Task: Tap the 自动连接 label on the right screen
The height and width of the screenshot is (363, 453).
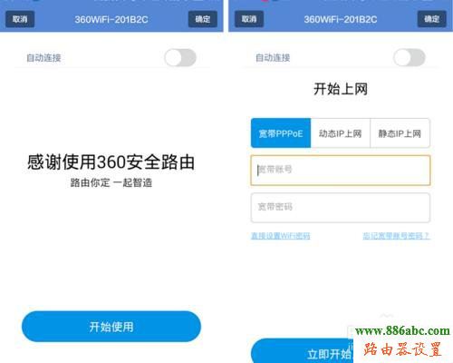Action: coord(273,57)
